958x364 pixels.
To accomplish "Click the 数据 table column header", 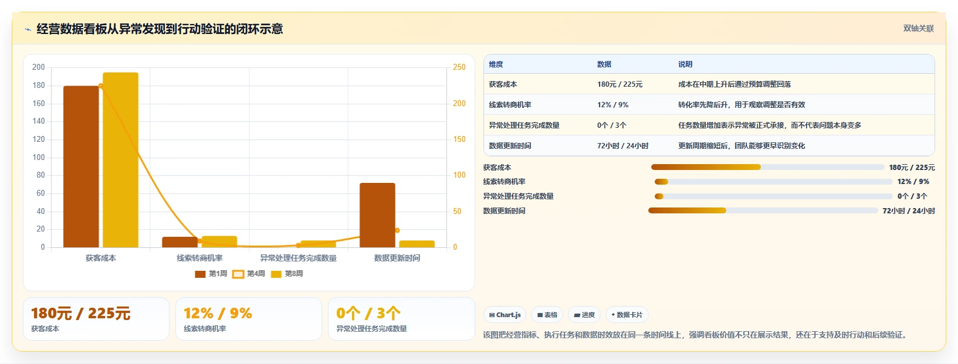I will coord(604,64).
